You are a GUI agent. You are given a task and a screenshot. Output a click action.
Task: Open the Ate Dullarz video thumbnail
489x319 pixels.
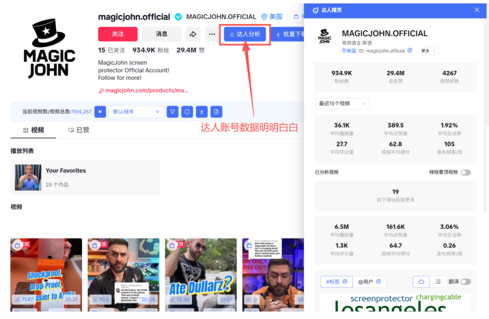(201, 275)
